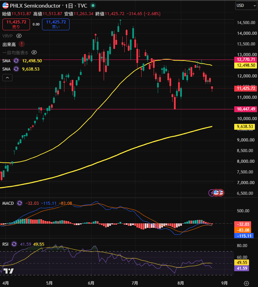The height and width of the screenshot is (287, 258).
Task: Click the MACD indicator label
Action: coord(8,203)
